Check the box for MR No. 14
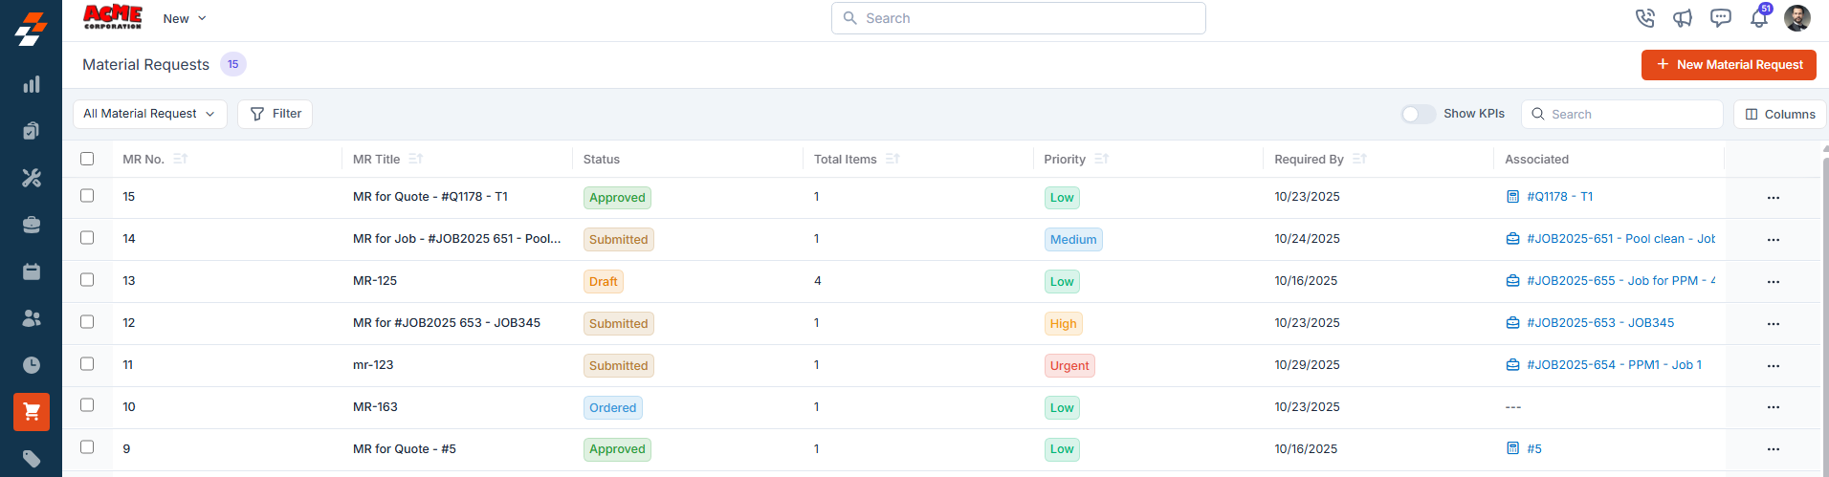This screenshot has height=477, width=1829. pyautogui.click(x=87, y=237)
